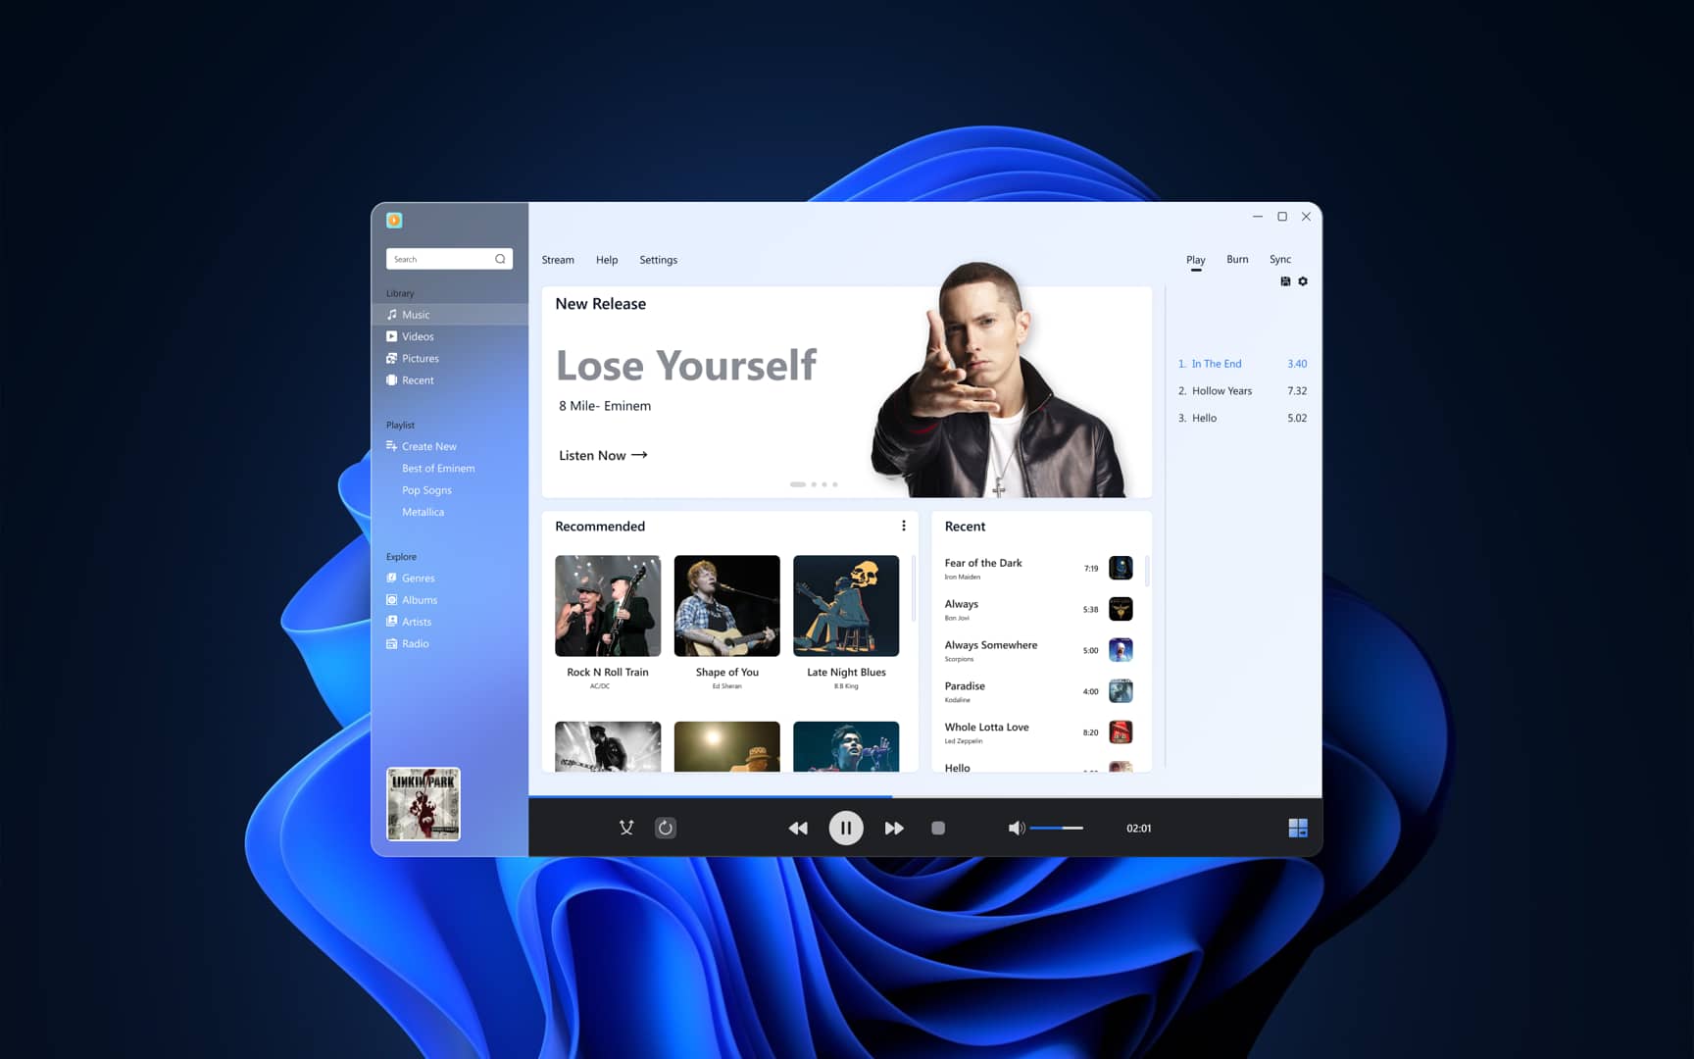Open the Genres icon in the sidebar

tap(394, 578)
